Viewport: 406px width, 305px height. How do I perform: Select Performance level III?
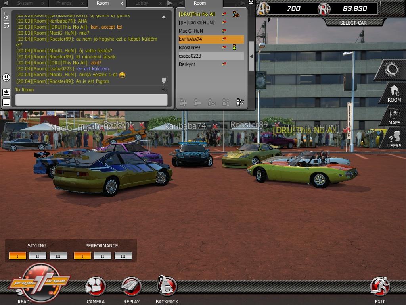click(x=123, y=256)
